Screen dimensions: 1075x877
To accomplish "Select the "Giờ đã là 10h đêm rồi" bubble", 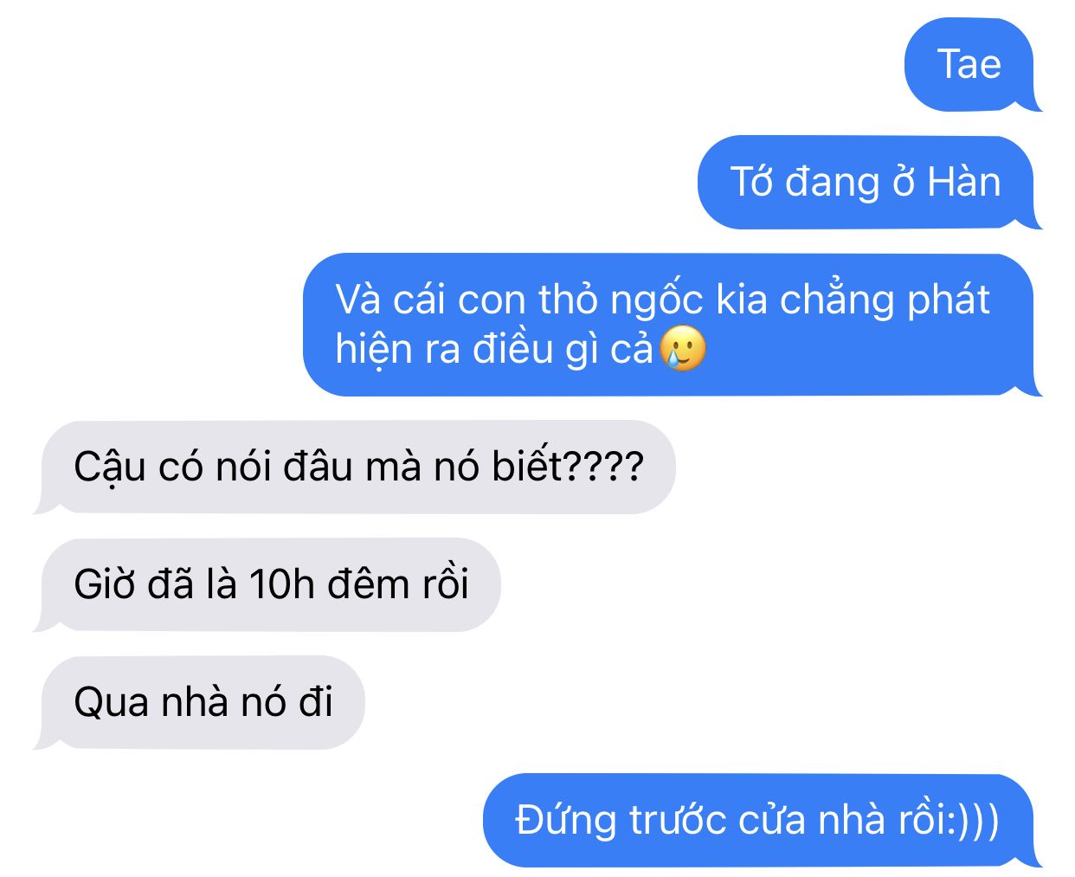I will point(268,585).
